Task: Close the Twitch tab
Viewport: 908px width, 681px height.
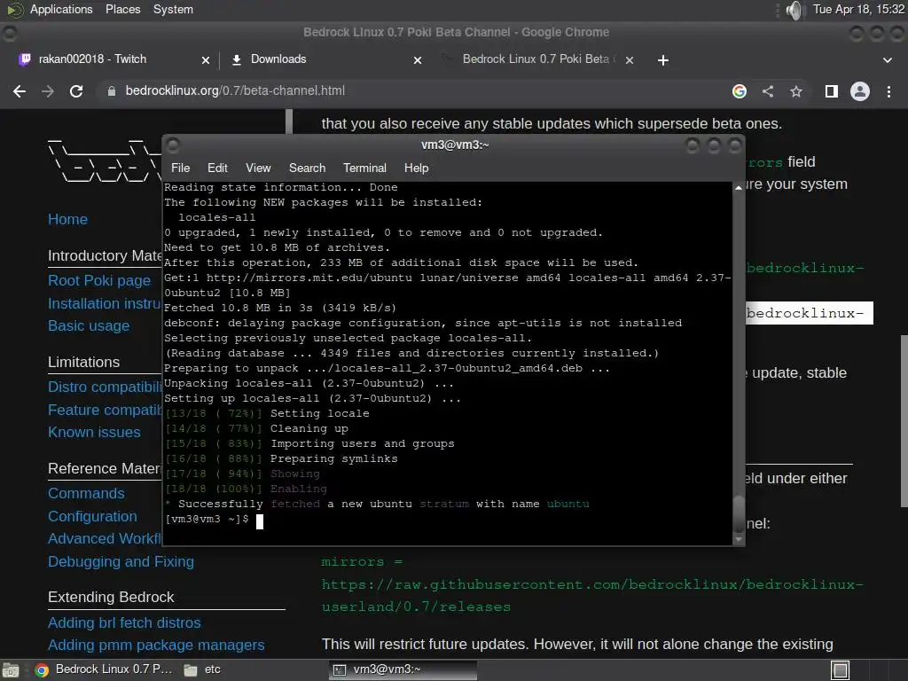Action: (206, 60)
